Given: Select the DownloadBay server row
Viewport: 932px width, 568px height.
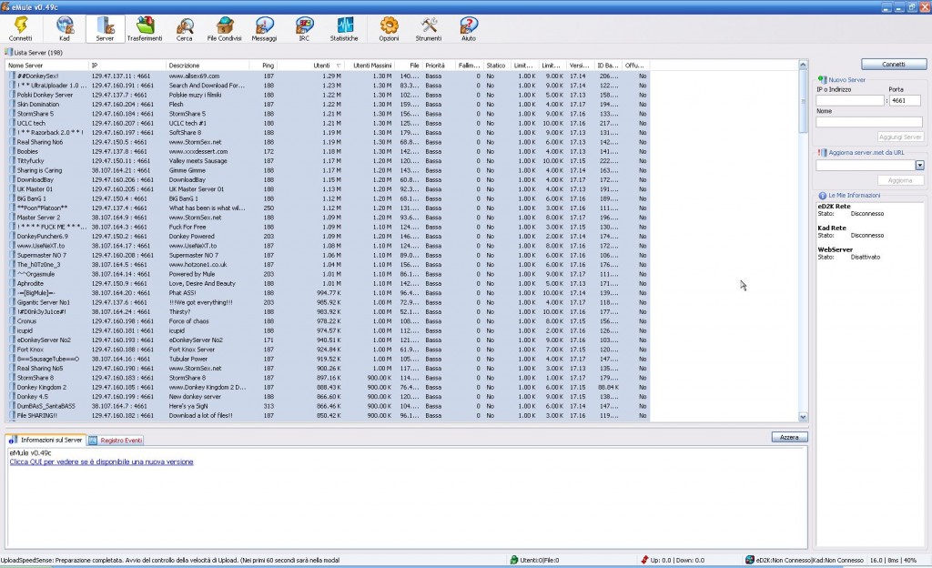Looking at the screenshot, I should pos(328,180).
